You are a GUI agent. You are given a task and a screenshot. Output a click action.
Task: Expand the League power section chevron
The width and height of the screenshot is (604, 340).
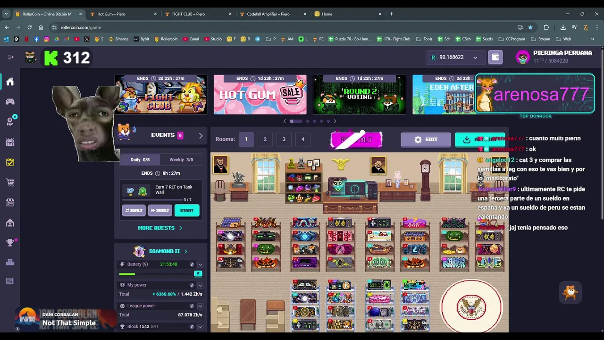point(200,306)
